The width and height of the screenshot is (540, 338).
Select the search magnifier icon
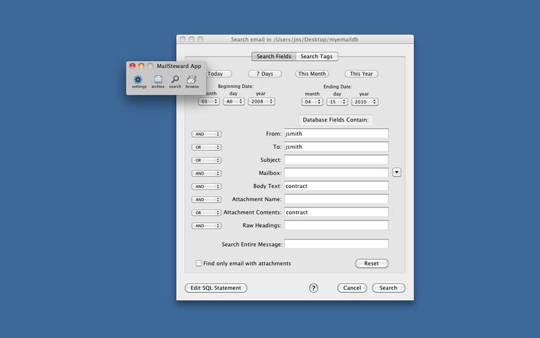coord(175,80)
